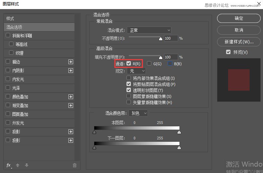Screen dimensions: 263x173
Task: Open the 混合颜色带 dropdown
Action: coord(138,114)
